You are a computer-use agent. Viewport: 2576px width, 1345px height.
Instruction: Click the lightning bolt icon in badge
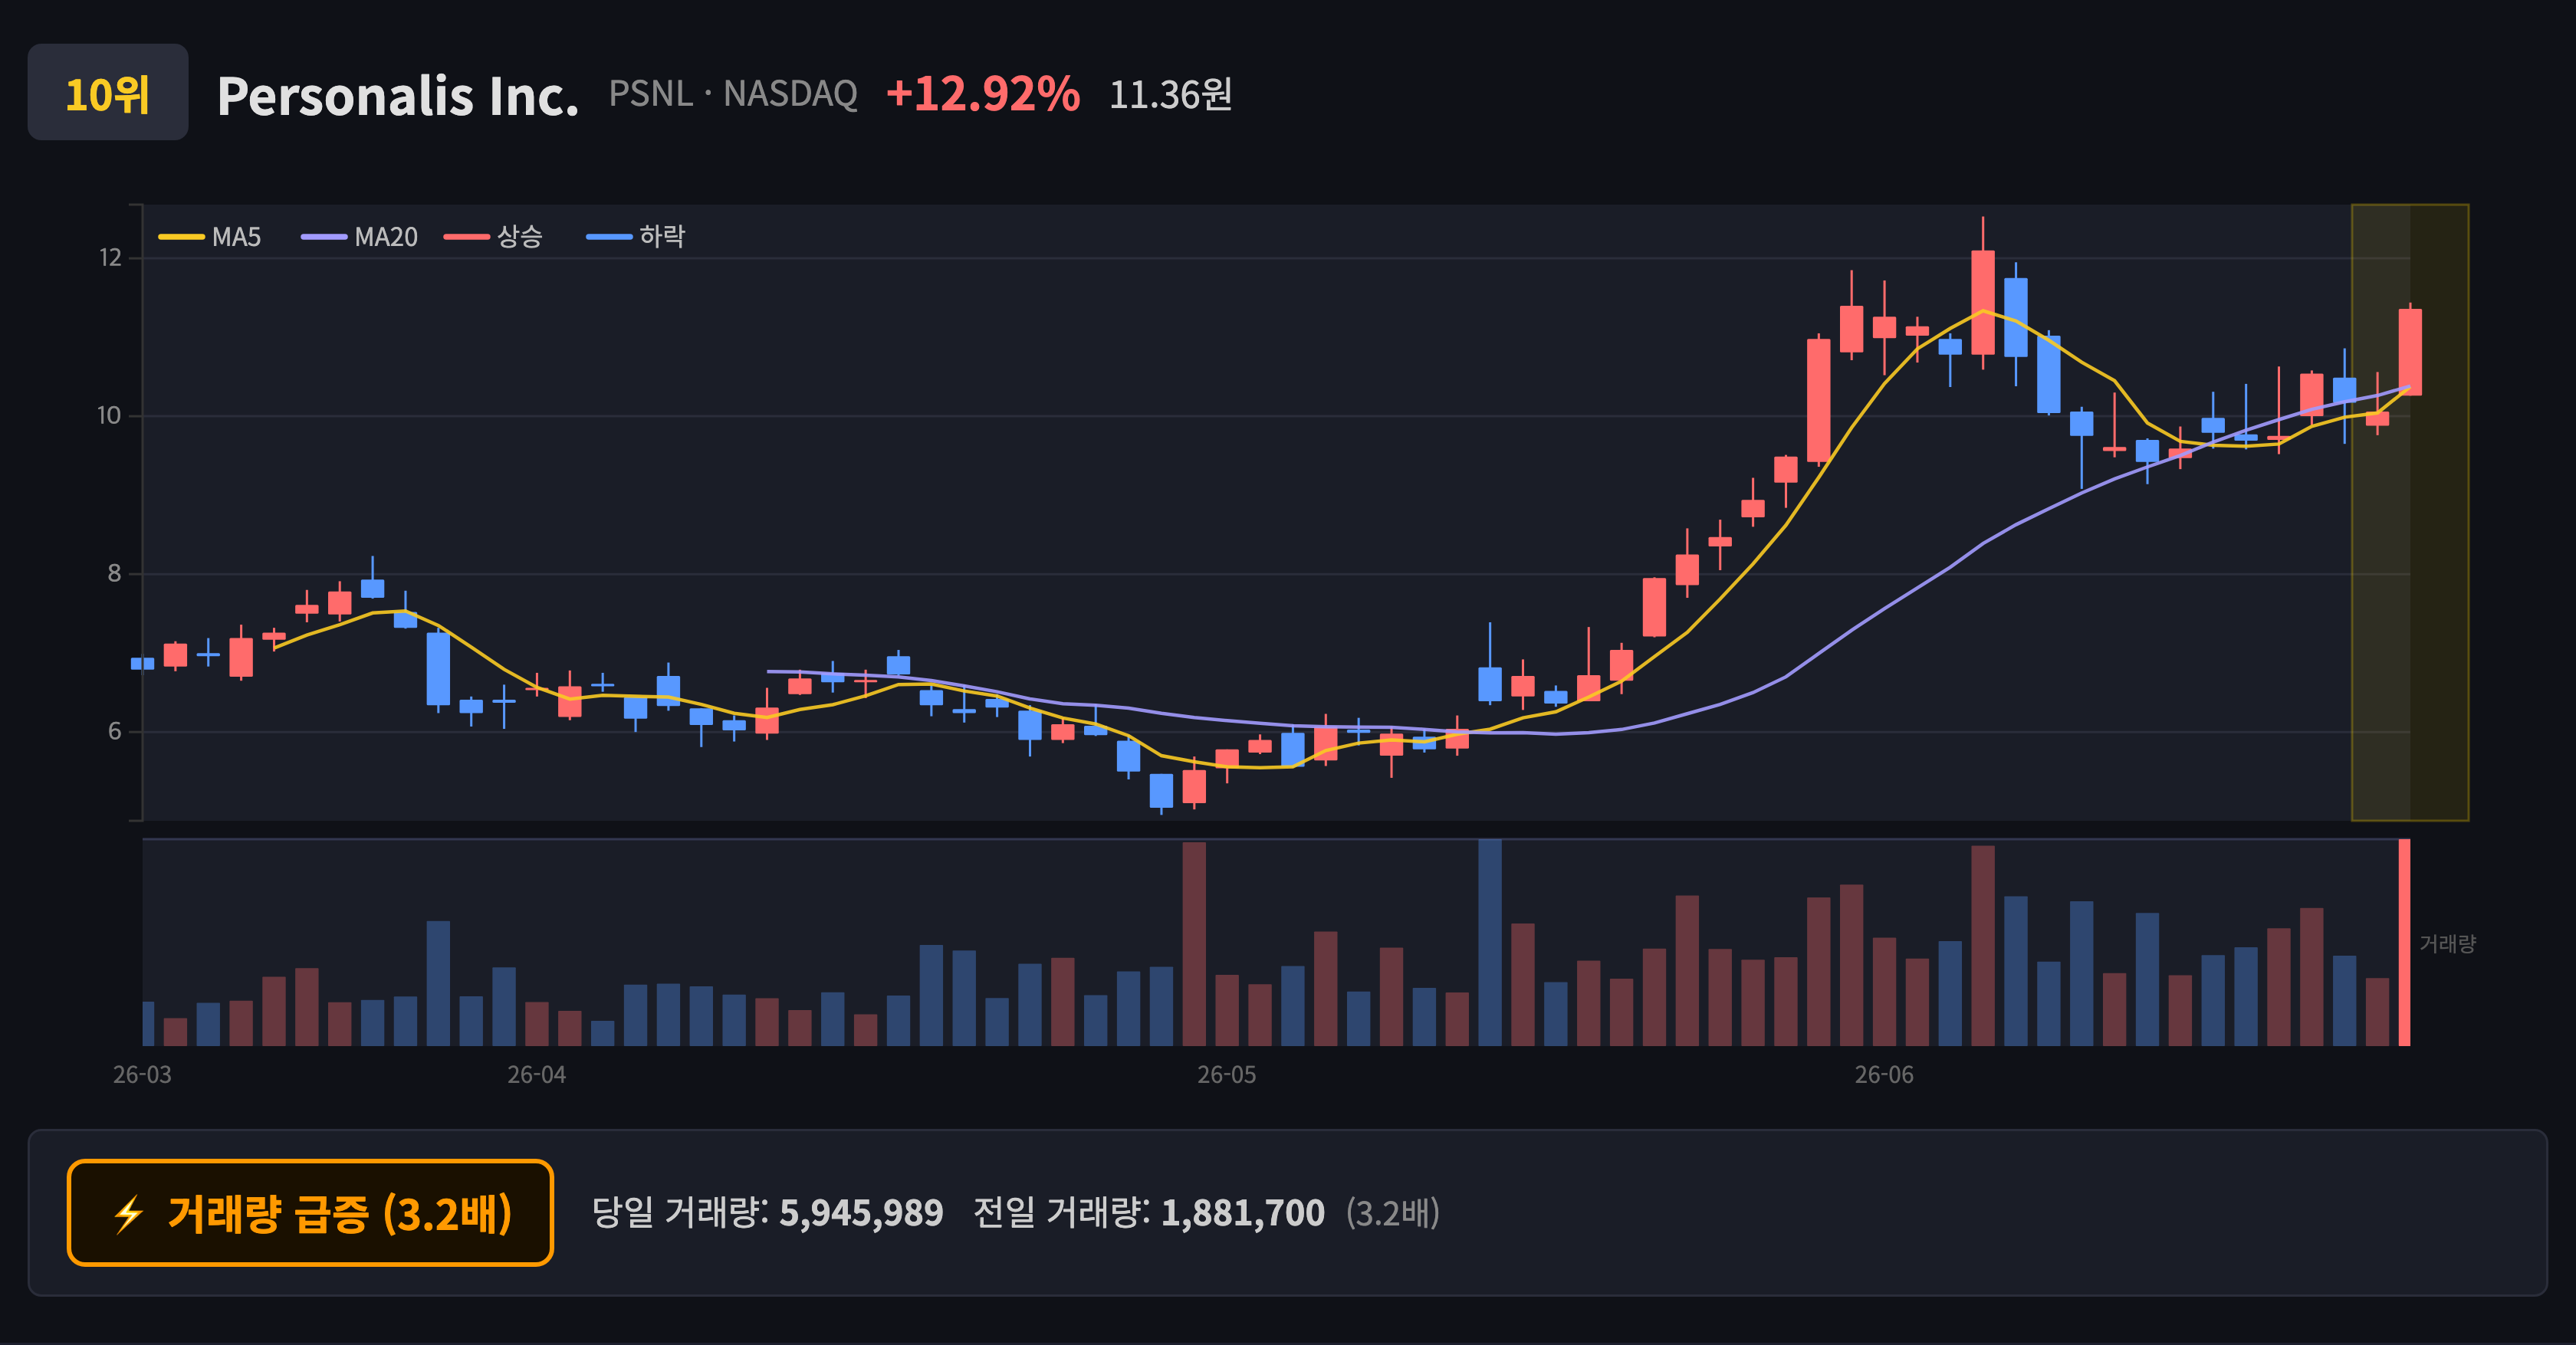[128, 1214]
